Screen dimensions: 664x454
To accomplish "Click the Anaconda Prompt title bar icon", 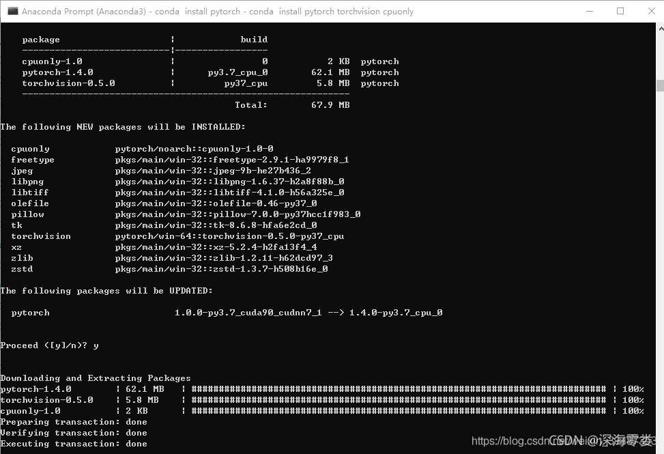I will click(13, 11).
